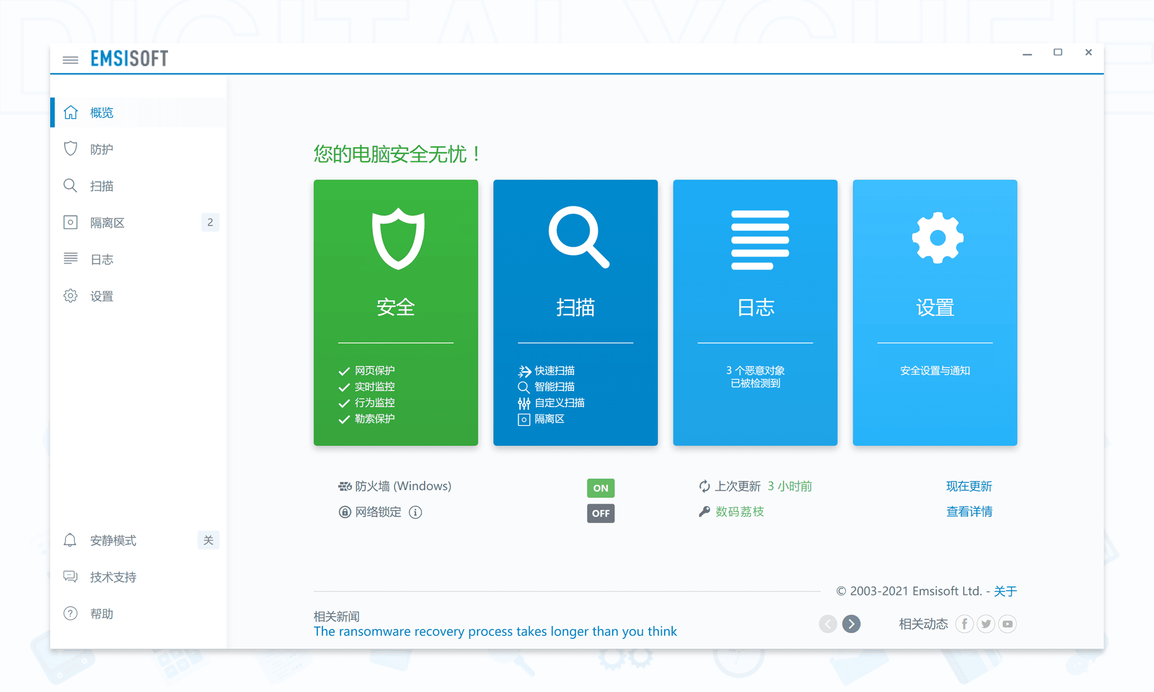Viewport: 1154px width, 692px height.
Task: Select the 概览 (Overview) menu item
Action: 101,112
